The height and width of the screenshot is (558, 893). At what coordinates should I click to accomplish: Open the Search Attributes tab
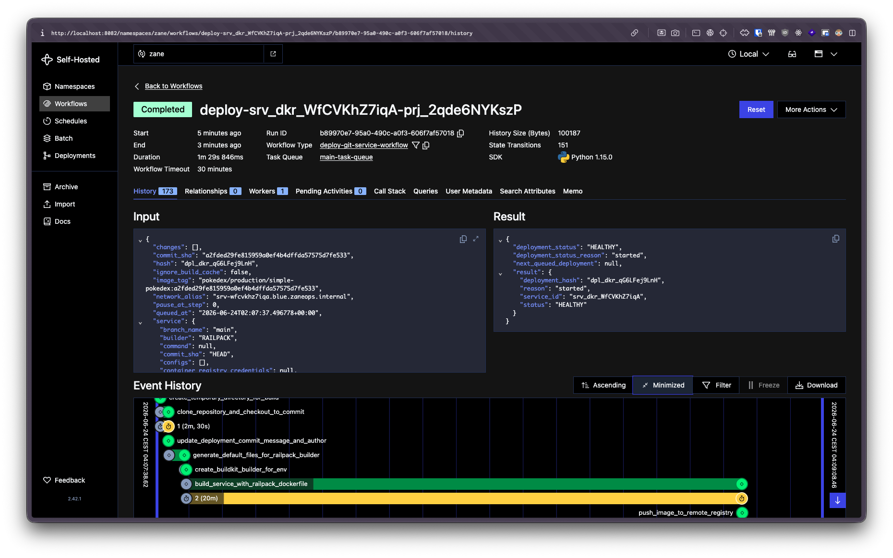pos(528,191)
